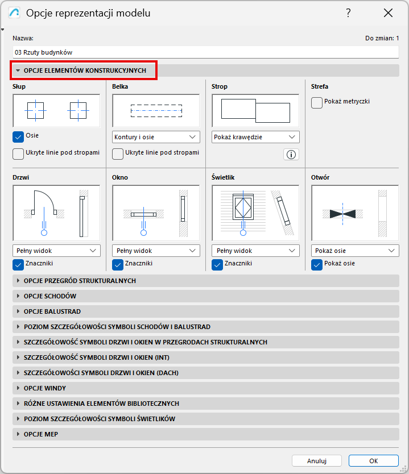Expand Opcje MEP section
Viewport: 409px width, 474px height.
(206, 434)
